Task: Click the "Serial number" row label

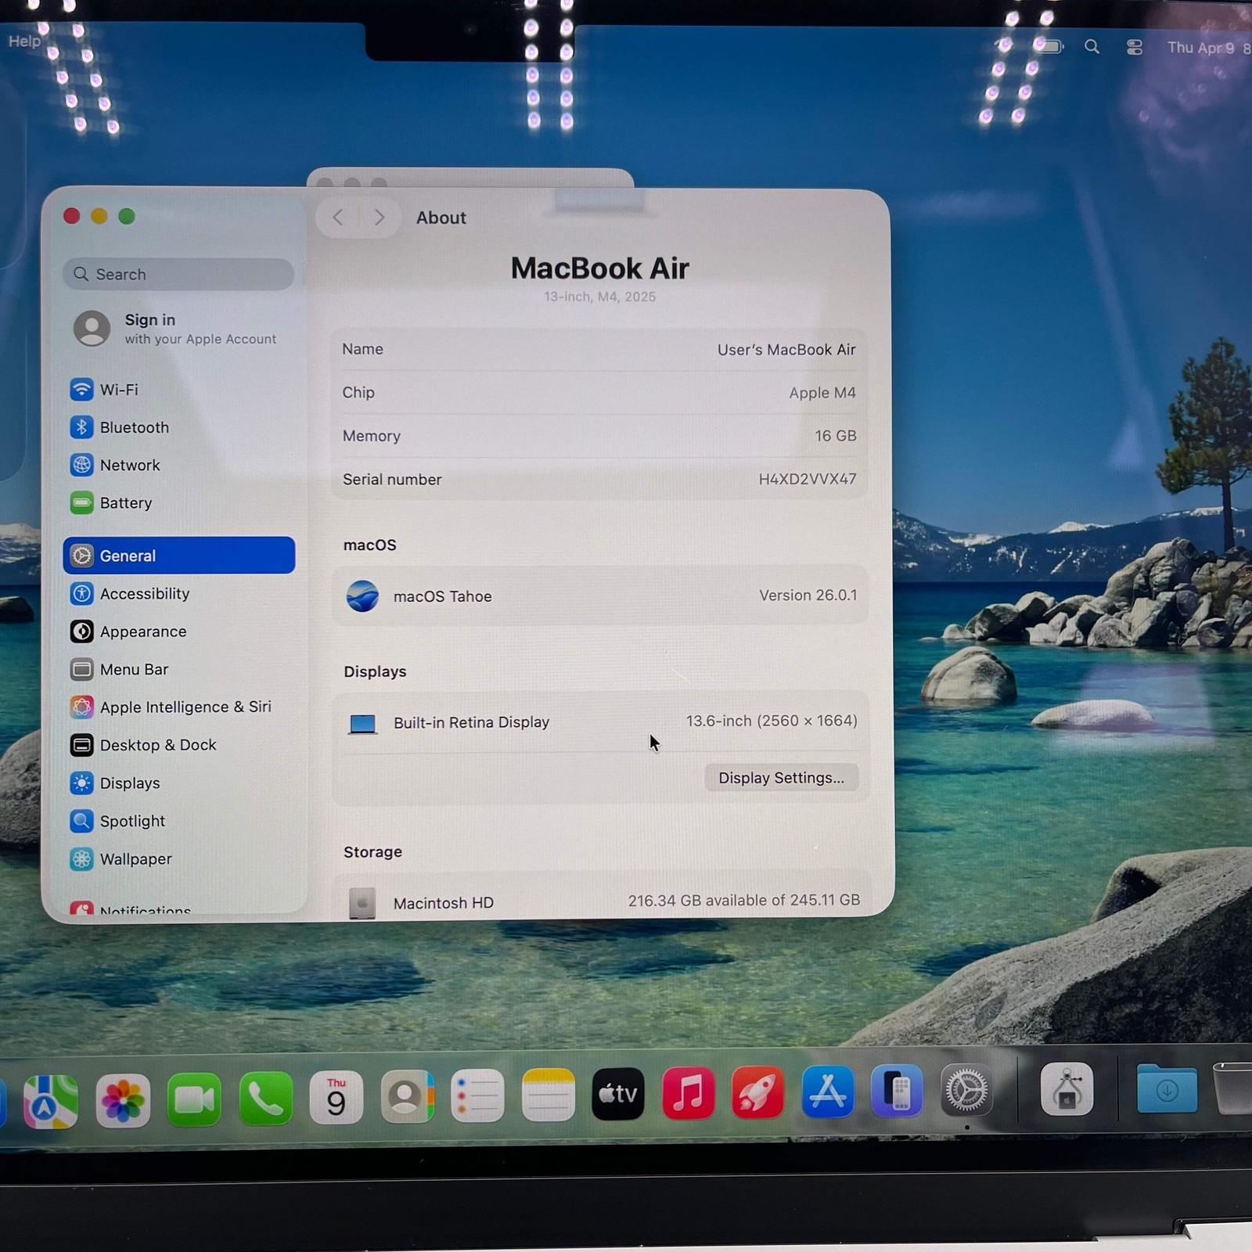Action: pyautogui.click(x=392, y=480)
